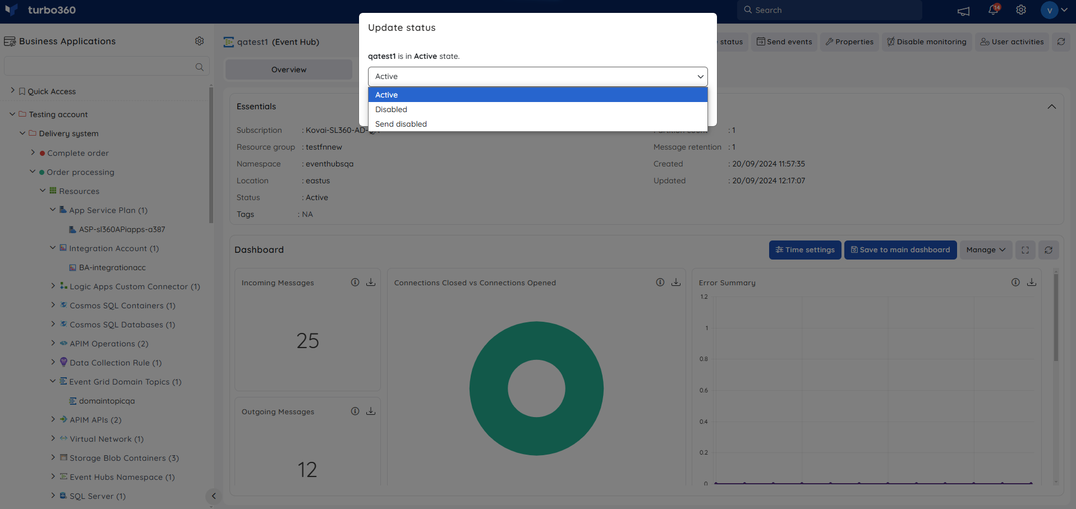Expand APIM Operations (2)

pyautogui.click(x=53, y=343)
